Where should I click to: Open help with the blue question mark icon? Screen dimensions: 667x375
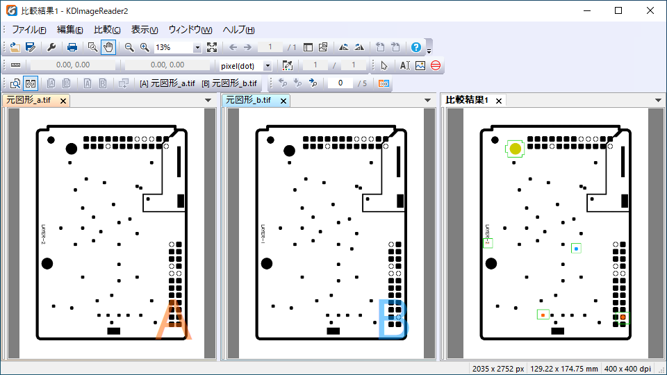(416, 47)
